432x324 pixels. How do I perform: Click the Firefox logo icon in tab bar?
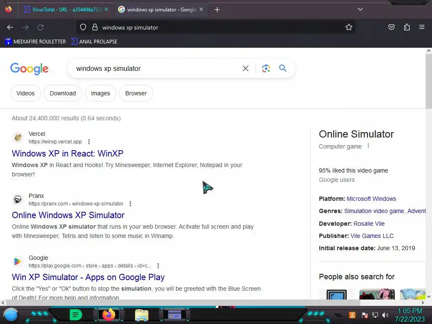pyautogui.click(x=8, y=9)
